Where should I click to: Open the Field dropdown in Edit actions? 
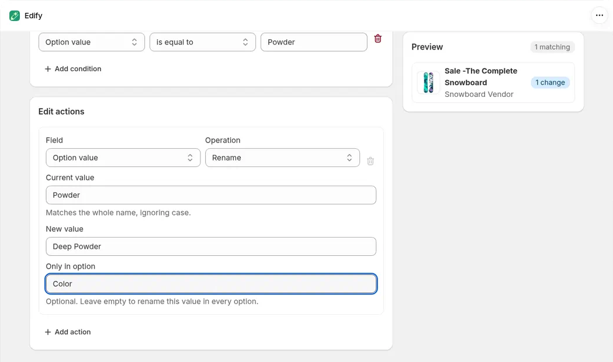pyautogui.click(x=123, y=158)
